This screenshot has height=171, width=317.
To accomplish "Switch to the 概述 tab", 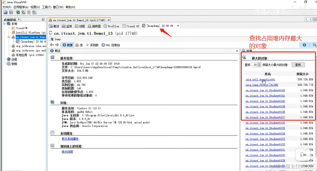I will point(54,26).
